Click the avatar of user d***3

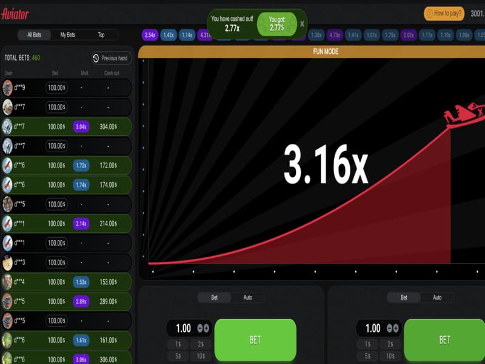7,263
